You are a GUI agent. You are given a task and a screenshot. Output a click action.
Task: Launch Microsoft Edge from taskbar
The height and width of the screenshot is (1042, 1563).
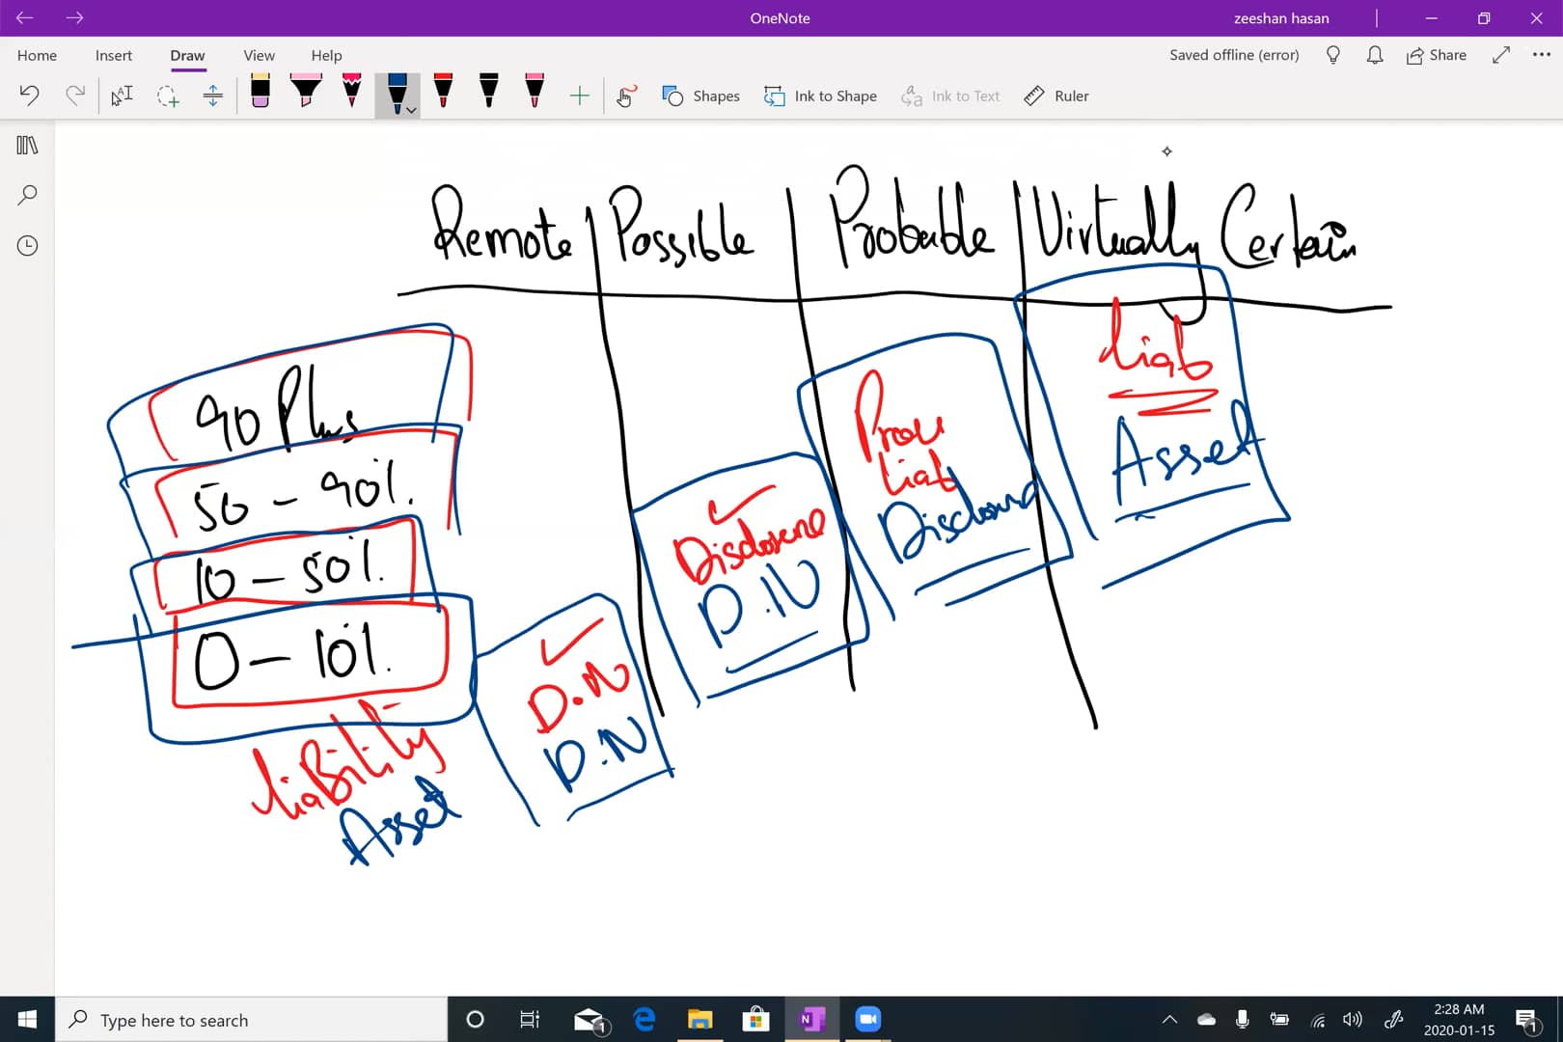pos(644,1020)
